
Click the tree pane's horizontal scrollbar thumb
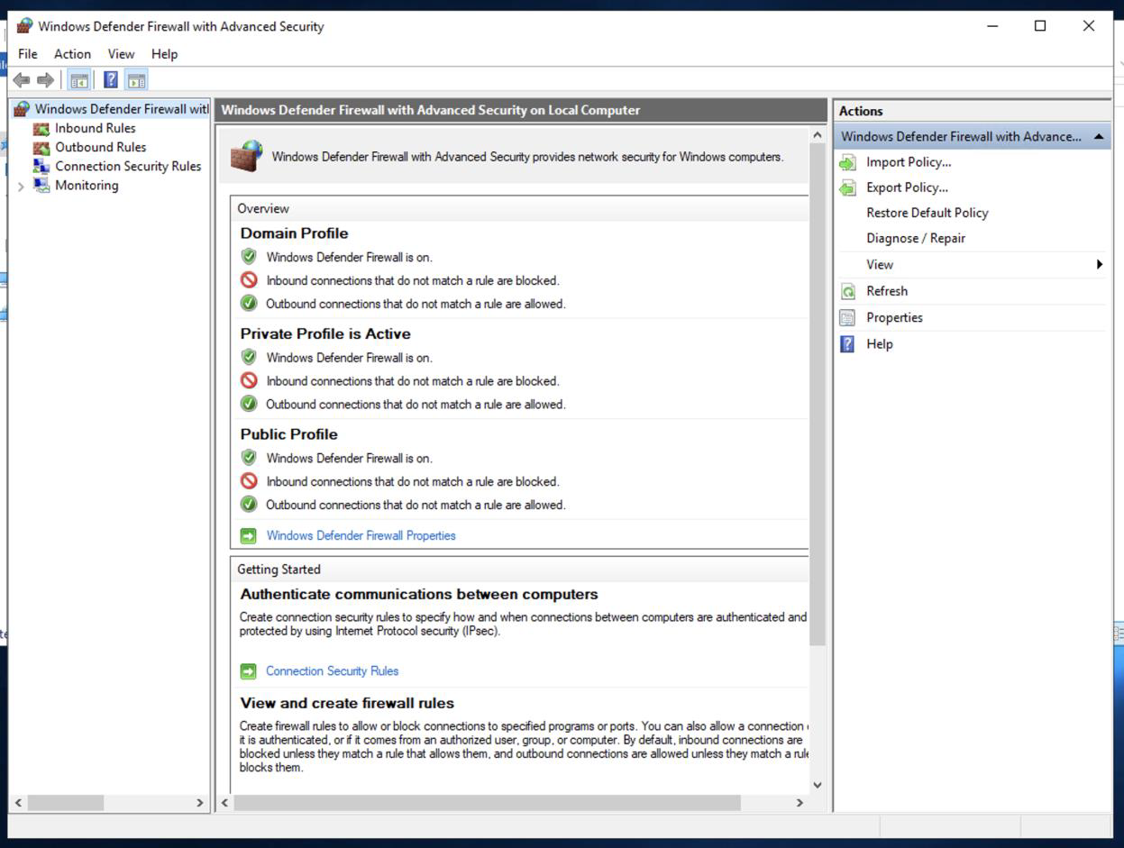coord(66,802)
